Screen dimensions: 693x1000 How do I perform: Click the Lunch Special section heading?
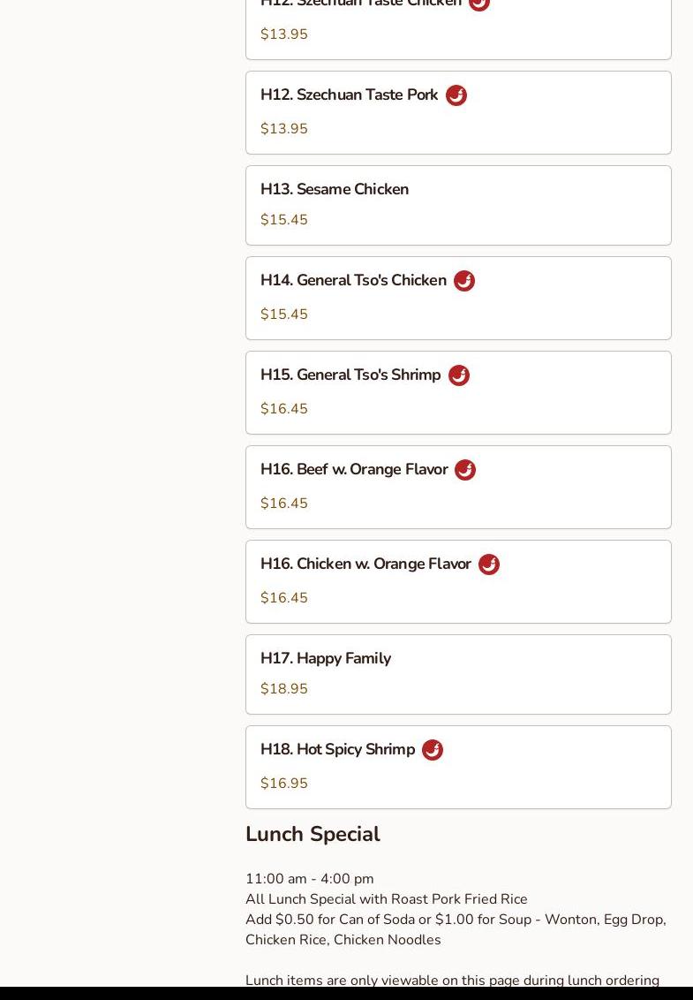[x=313, y=834]
